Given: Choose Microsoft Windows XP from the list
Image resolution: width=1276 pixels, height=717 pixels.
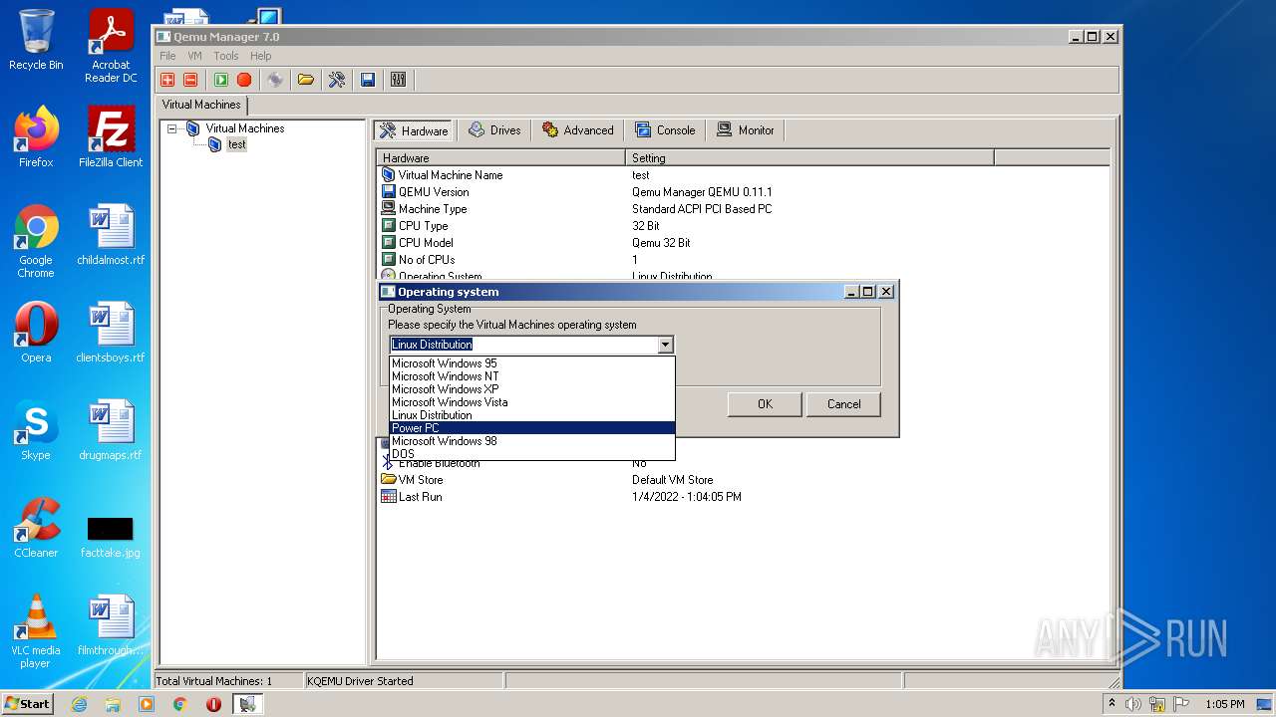Looking at the screenshot, I should [x=531, y=389].
